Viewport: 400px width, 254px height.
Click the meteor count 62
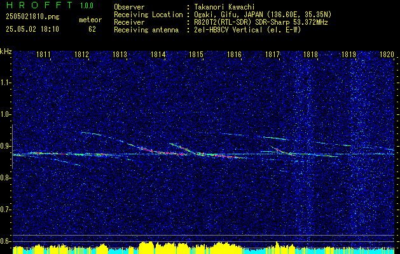point(92,29)
